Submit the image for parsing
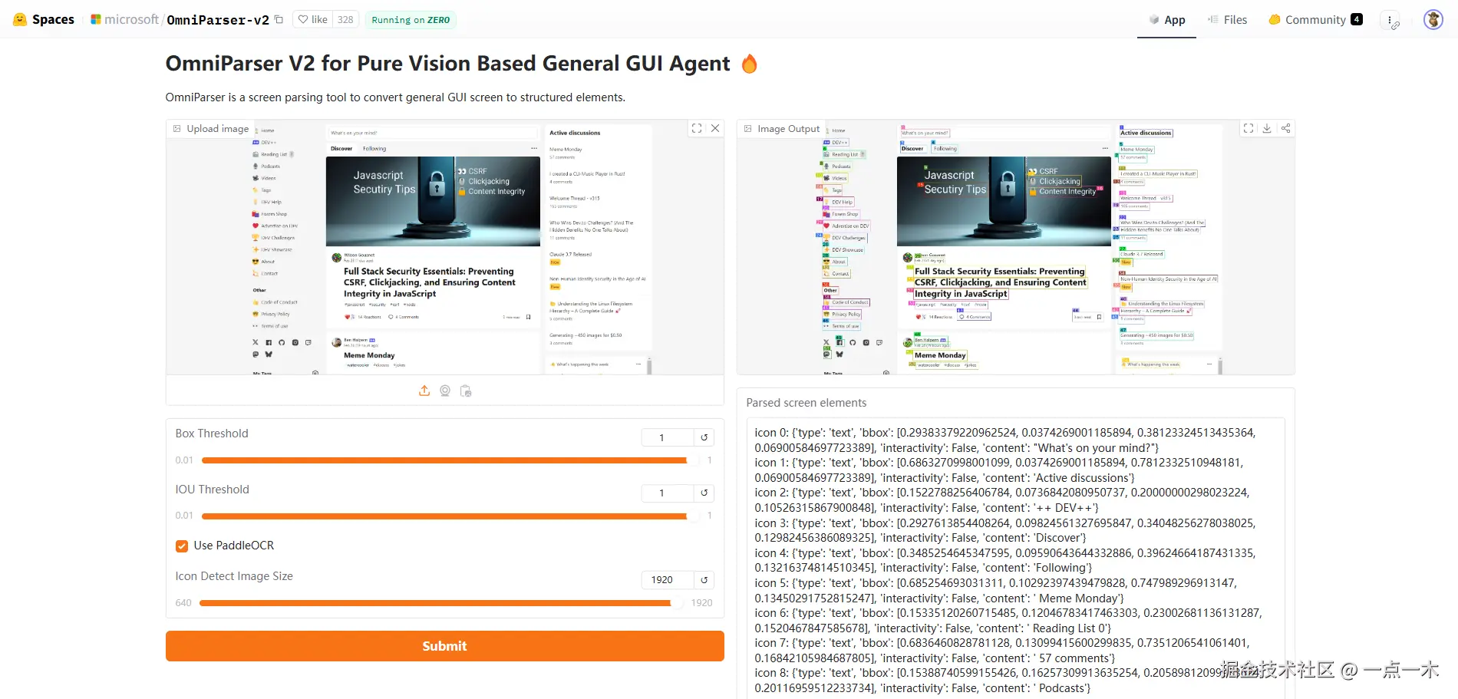This screenshot has width=1458, height=699. (445, 646)
